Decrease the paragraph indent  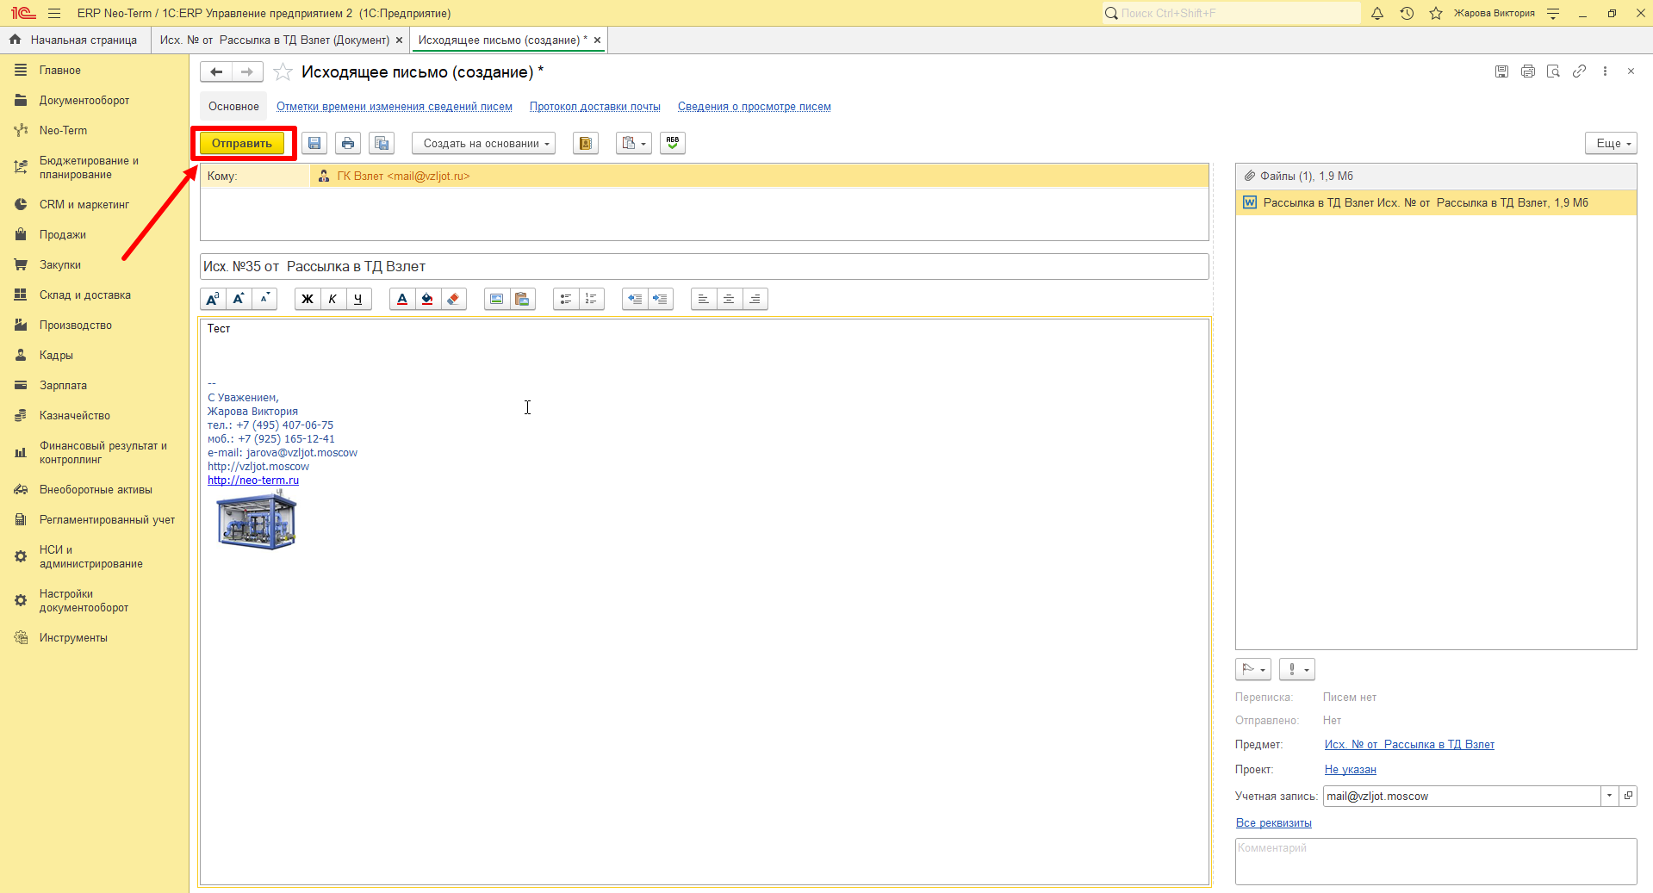click(x=635, y=299)
